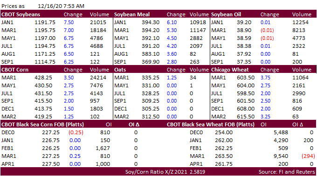
Task: Select the Oats section header
Action: (x=120, y=70)
